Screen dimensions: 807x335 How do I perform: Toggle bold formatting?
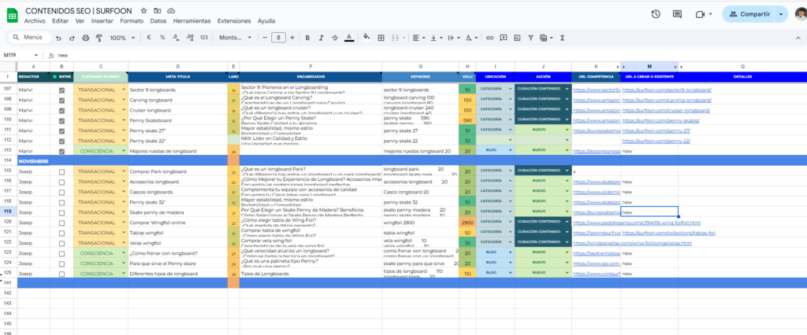[307, 37]
